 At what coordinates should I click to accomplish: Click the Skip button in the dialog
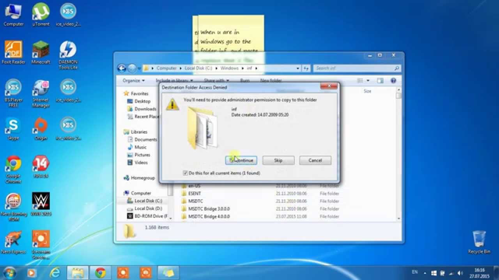click(278, 160)
